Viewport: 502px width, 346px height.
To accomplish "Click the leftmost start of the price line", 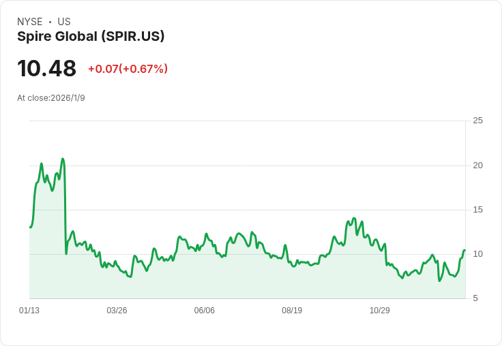I will 30,227.
